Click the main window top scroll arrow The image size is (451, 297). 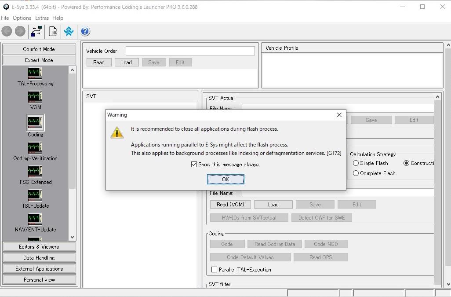pyautogui.click(x=448, y=45)
